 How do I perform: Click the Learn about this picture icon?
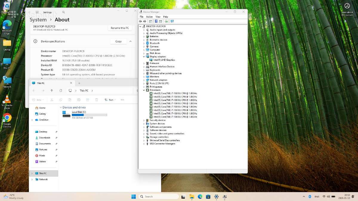click(347, 10)
